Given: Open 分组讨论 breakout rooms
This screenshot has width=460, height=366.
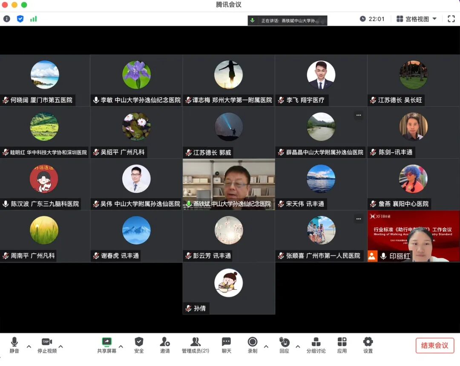Looking at the screenshot, I should [x=316, y=345].
